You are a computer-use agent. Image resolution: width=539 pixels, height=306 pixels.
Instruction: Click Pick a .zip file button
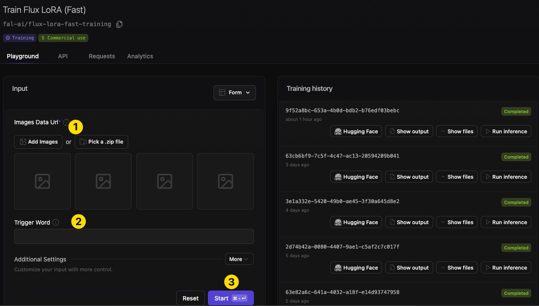tap(101, 142)
